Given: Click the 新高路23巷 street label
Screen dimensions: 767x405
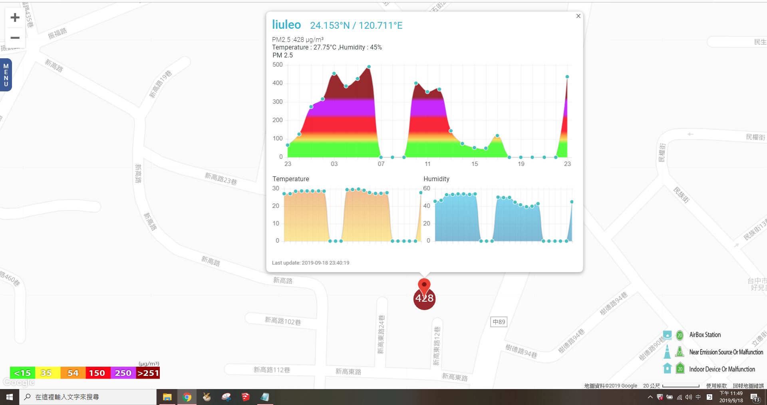Looking at the screenshot, I should pos(221,179).
